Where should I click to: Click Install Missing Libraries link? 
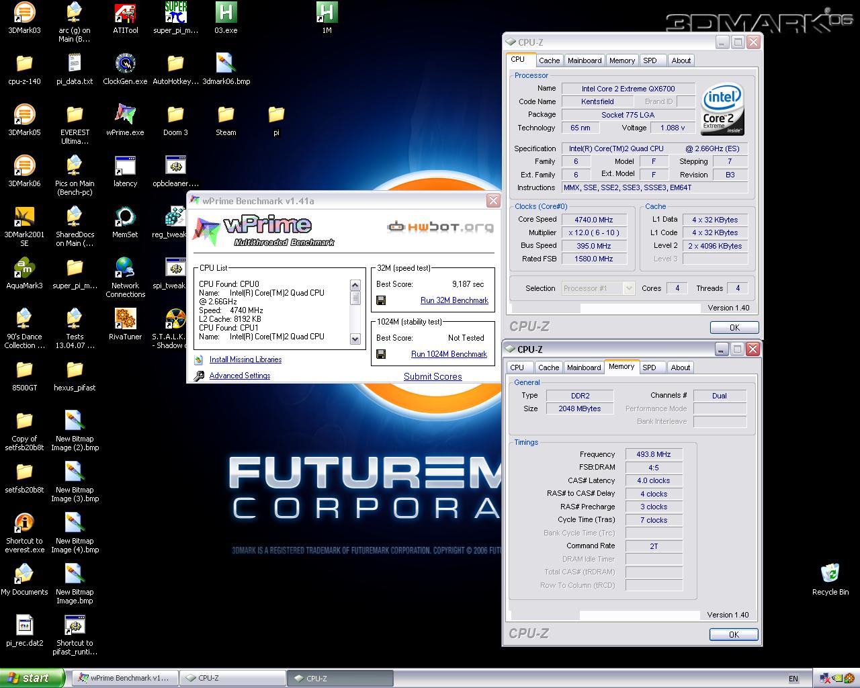pyautogui.click(x=245, y=359)
